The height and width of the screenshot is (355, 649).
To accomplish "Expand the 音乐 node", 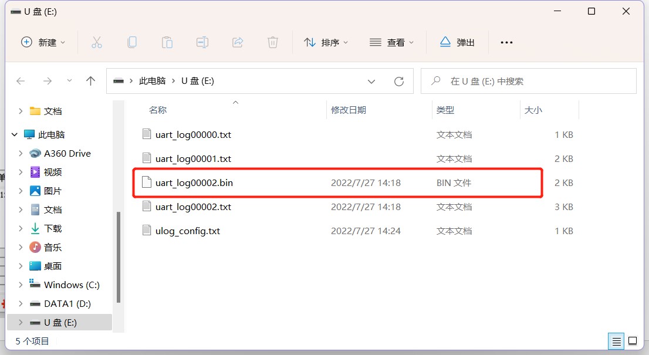I will pos(21,248).
